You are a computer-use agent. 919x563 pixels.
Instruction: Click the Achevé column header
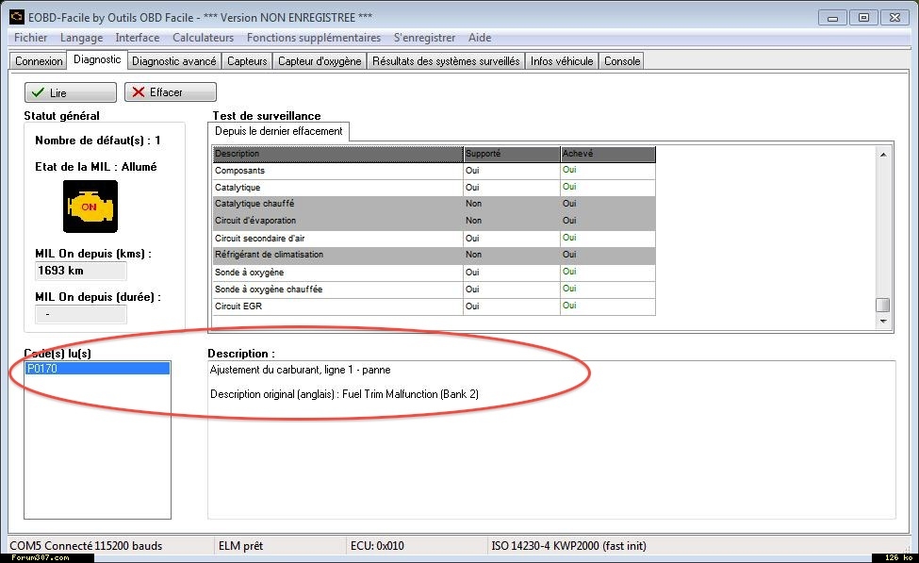[x=608, y=154]
